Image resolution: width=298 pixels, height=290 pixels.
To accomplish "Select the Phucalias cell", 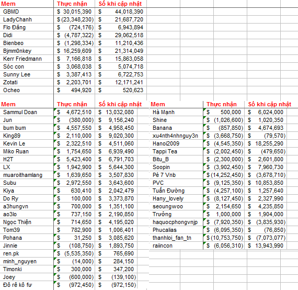I will click(176, 230).
